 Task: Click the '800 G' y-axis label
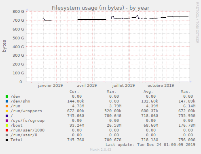pos(18,12)
